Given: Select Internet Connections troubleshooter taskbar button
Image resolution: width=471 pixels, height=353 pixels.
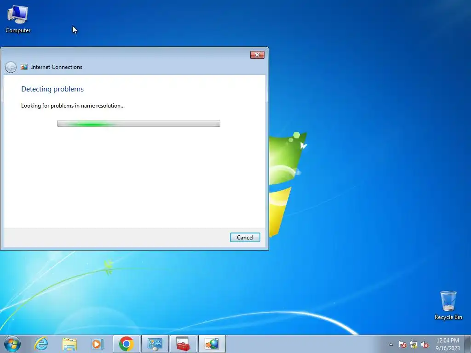Looking at the screenshot, I should click(212, 344).
